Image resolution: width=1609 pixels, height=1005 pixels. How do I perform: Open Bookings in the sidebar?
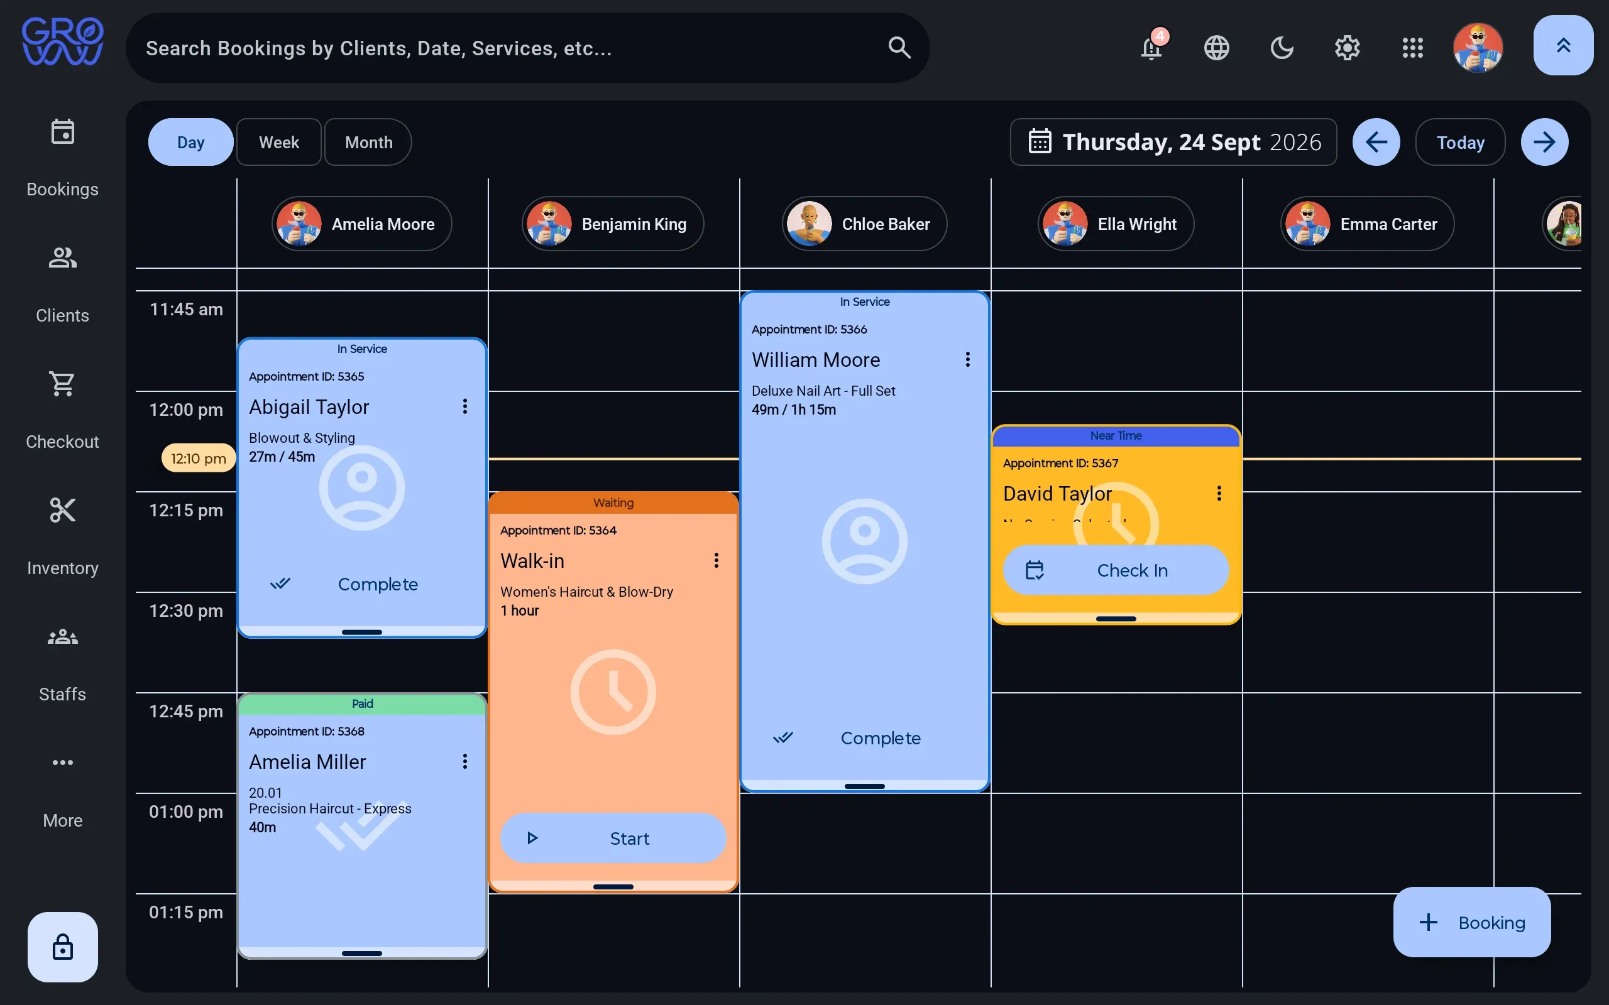[x=62, y=158]
